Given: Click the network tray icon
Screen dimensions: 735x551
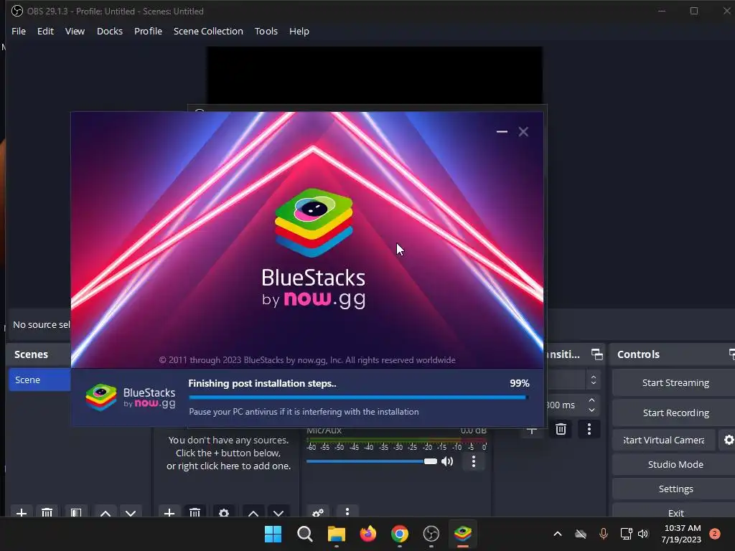Looking at the screenshot, I should pos(626,534).
